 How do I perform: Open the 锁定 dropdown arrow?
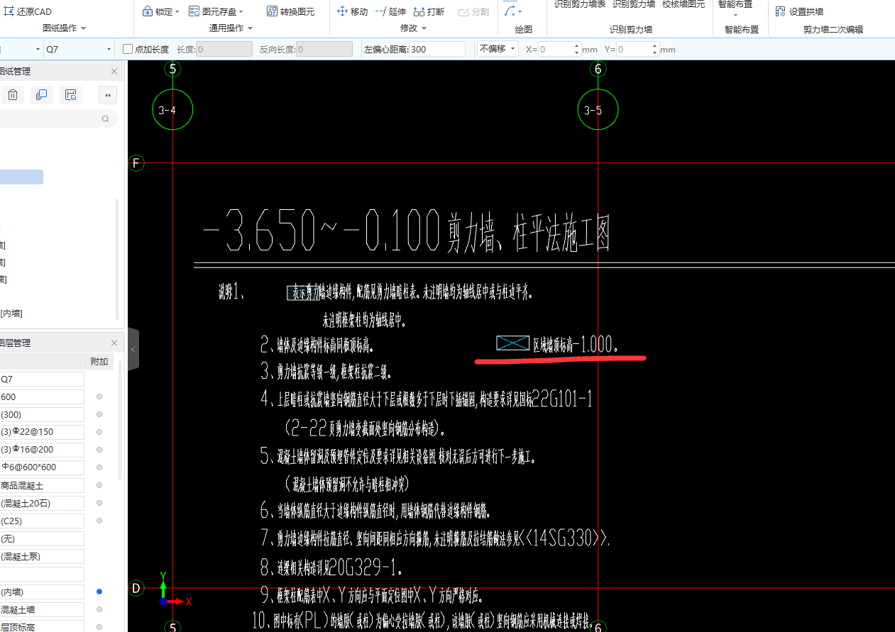177,12
